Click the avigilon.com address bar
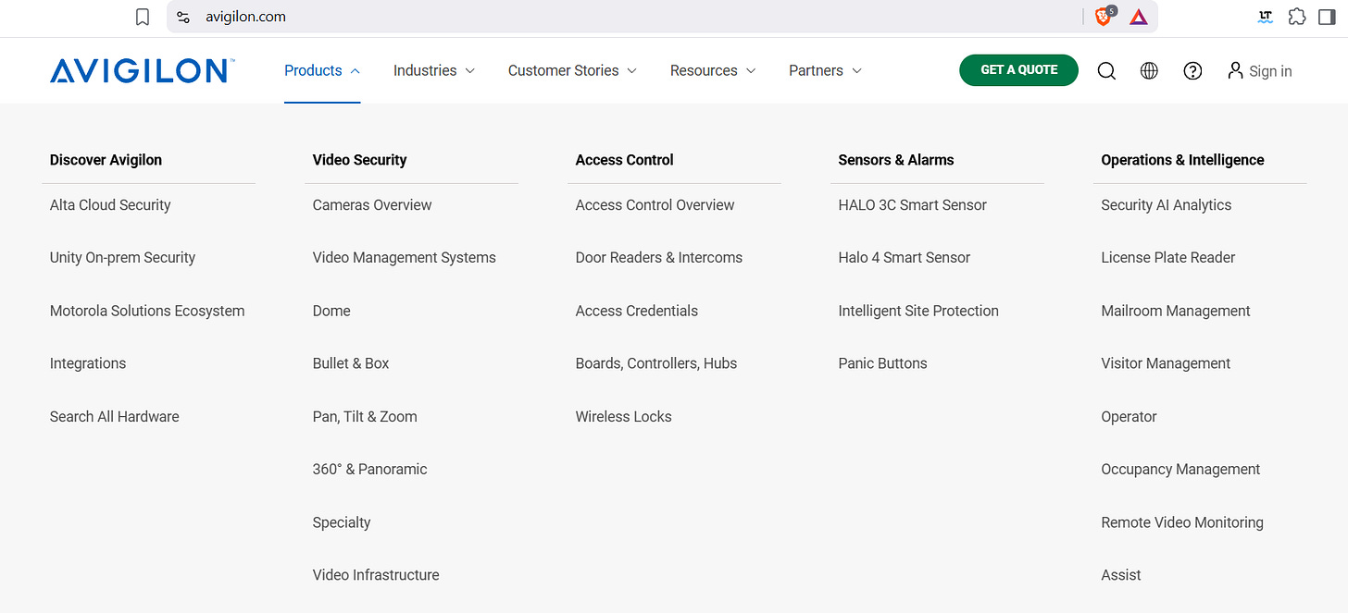Screen dimensions: 1348x613 coord(630,17)
